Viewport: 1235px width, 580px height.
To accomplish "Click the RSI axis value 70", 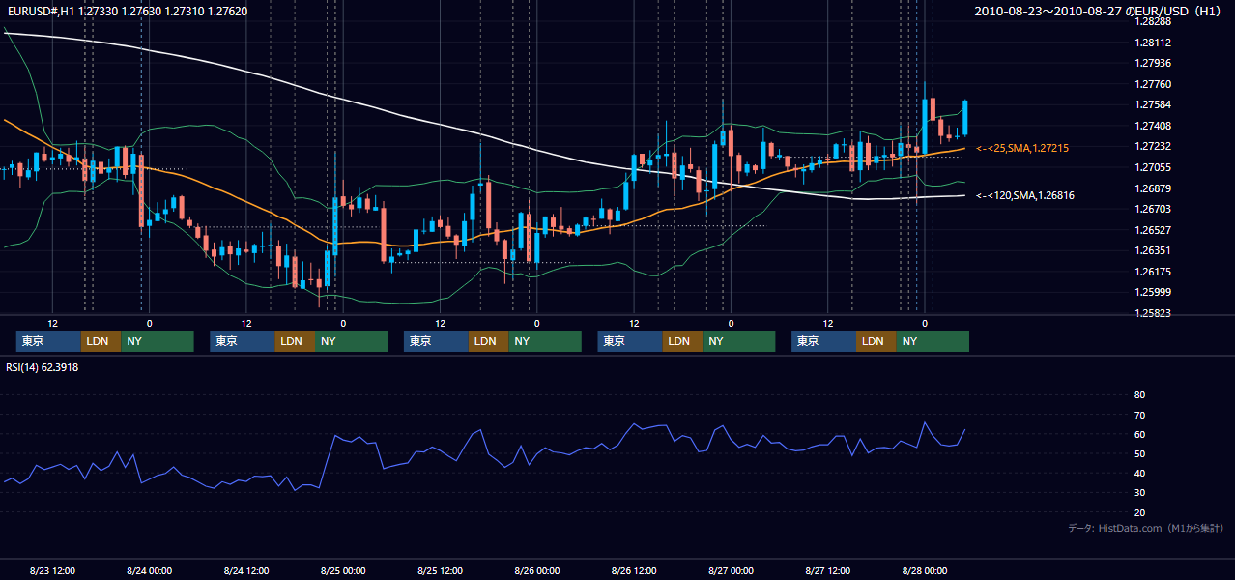I will [x=1139, y=415].
